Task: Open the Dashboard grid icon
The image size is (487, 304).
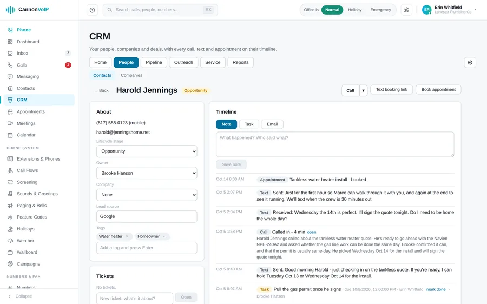Action: click(x=10, y=42)
